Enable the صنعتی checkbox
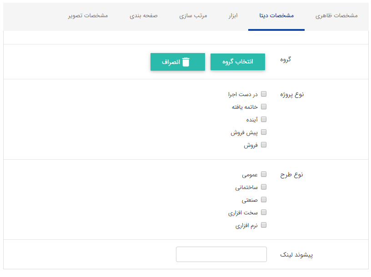The height and width of the screenshot is (277, 371). point(263,199)
